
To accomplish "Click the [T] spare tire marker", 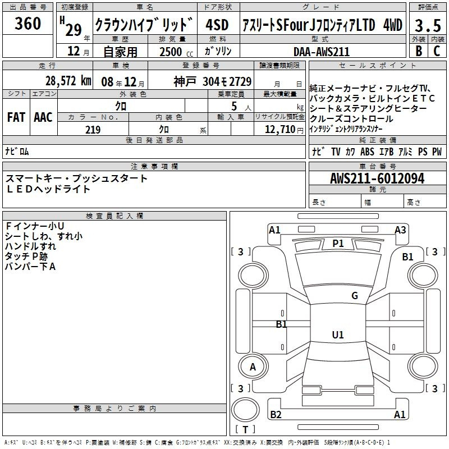I will pos(246,430).
